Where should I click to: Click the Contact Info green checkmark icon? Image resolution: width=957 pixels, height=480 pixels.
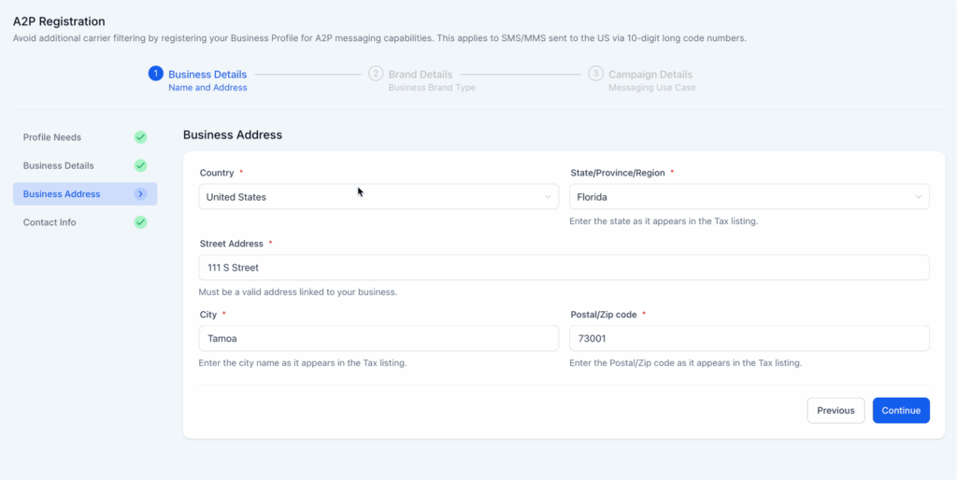pyautogui.click(x=140, y=222)
